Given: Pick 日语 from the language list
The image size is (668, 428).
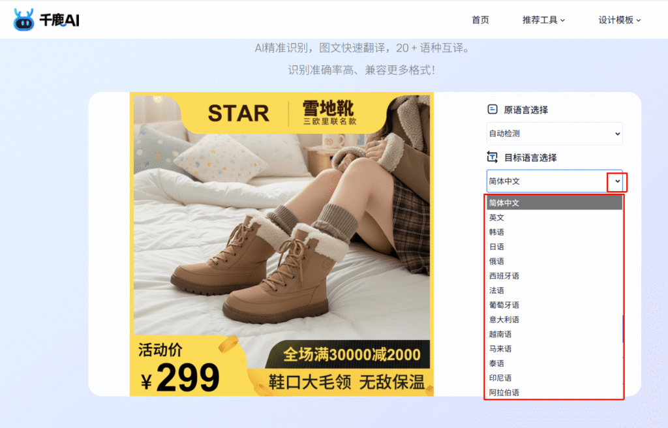Looking at the screenshot, I should (497, 247).
